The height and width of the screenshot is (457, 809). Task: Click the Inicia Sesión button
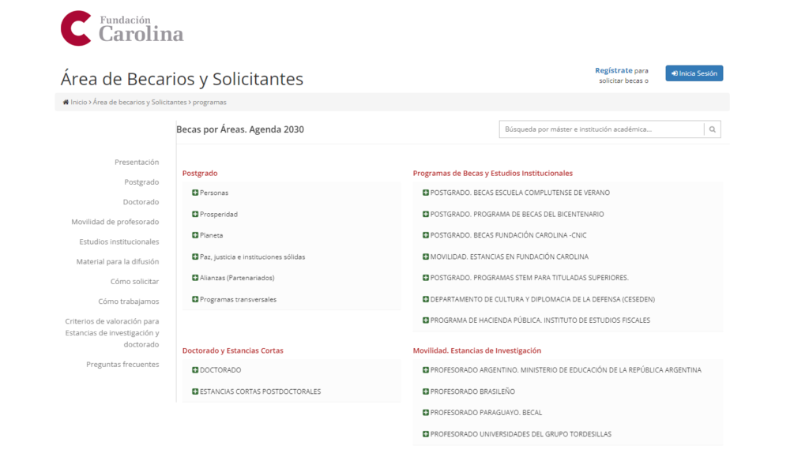pos(694,73)
